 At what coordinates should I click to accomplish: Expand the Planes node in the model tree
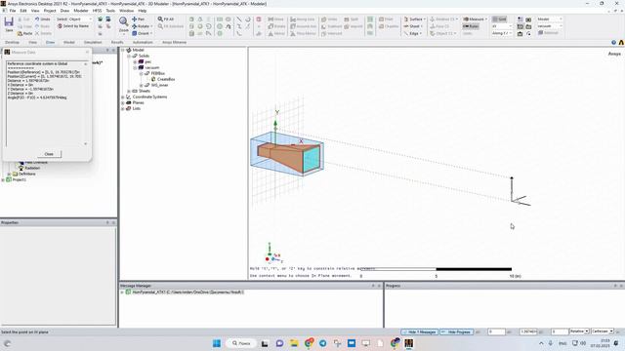(x=123, y=102)
